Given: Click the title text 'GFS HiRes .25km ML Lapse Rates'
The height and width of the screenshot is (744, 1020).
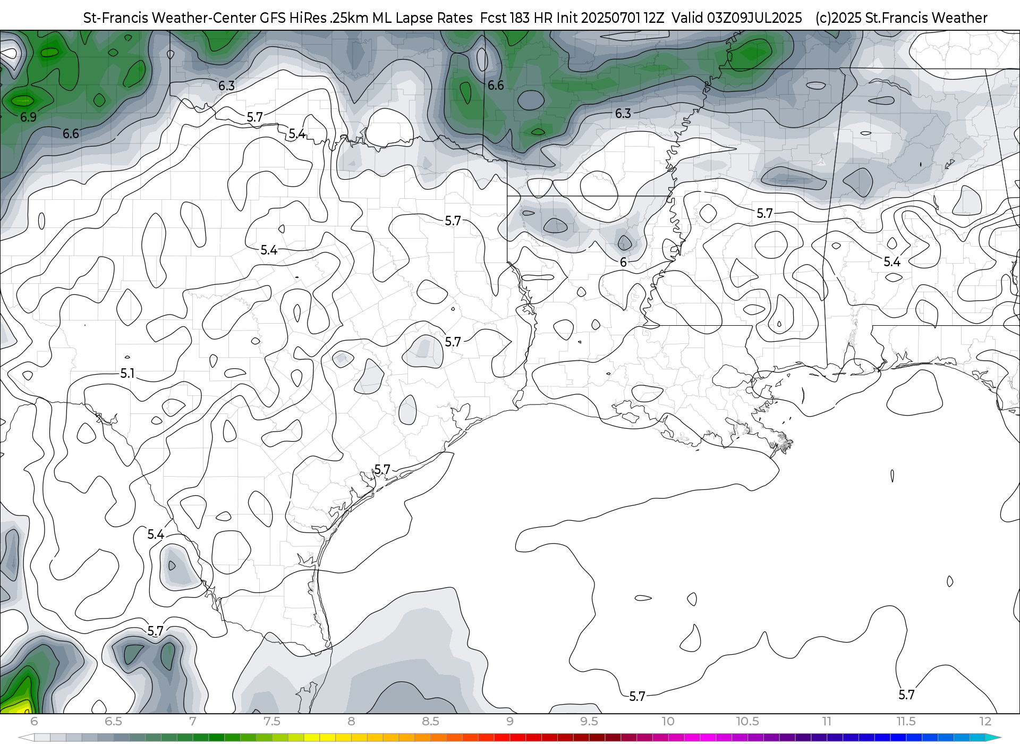Looking at the screenshot, I should click(366, 18).
